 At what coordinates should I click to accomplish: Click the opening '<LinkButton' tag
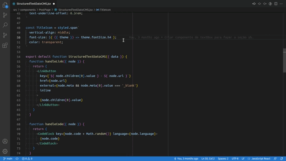(x=46, y=71)
